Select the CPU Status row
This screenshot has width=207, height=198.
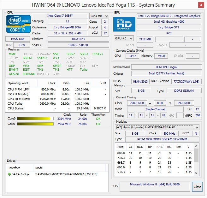(x=57, y=108)
